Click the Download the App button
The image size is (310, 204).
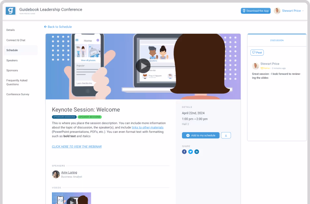coord(256,11)
